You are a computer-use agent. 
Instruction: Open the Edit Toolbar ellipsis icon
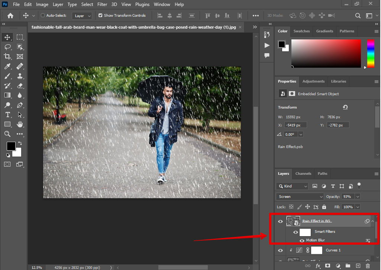20,134
